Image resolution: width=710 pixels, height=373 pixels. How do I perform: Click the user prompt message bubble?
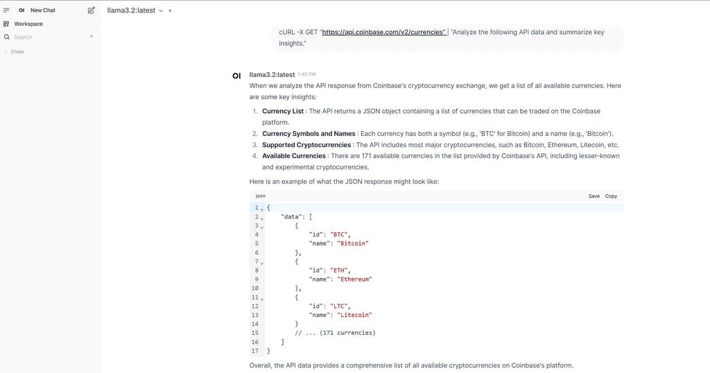(x=447, y=37)
